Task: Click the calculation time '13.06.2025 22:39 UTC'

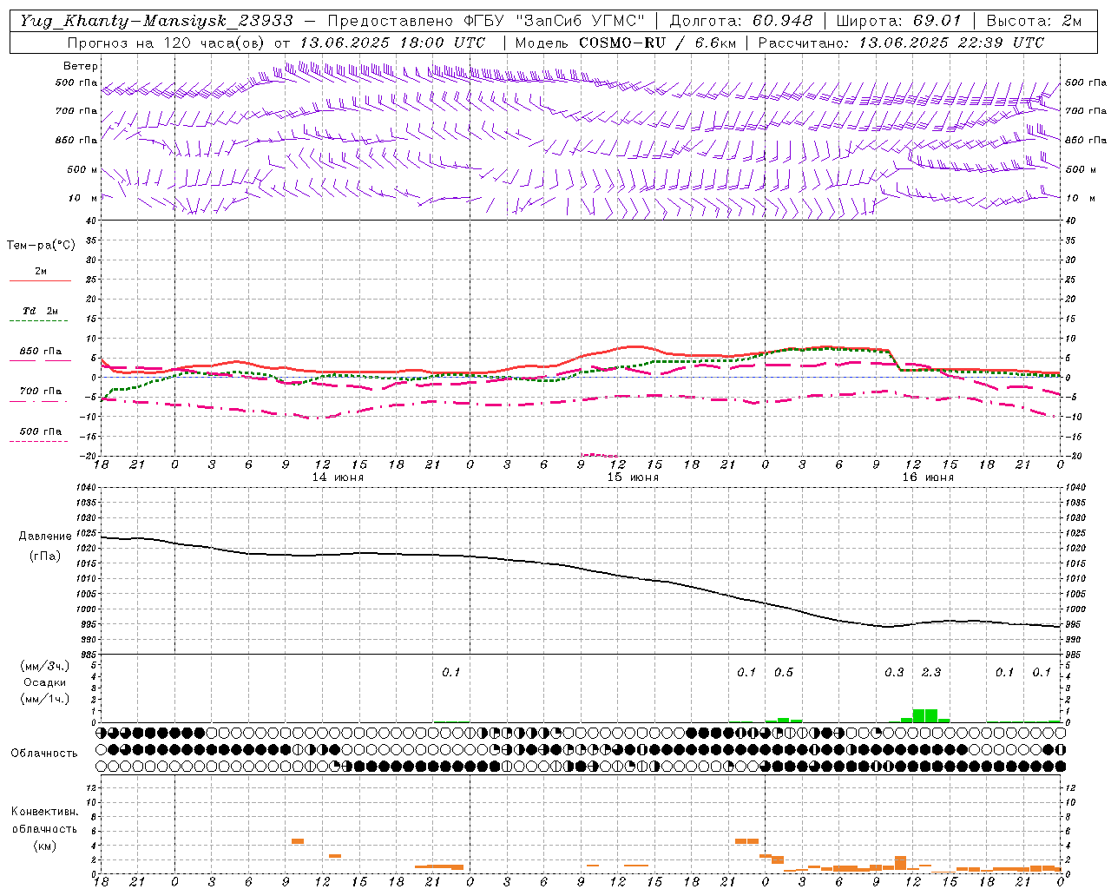Action: click(x=951, y=43)
